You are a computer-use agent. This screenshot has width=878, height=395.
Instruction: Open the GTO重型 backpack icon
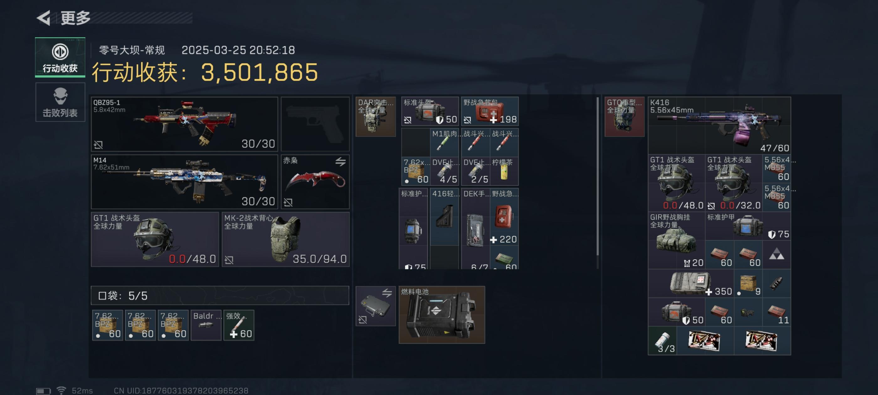coord(625,117)
